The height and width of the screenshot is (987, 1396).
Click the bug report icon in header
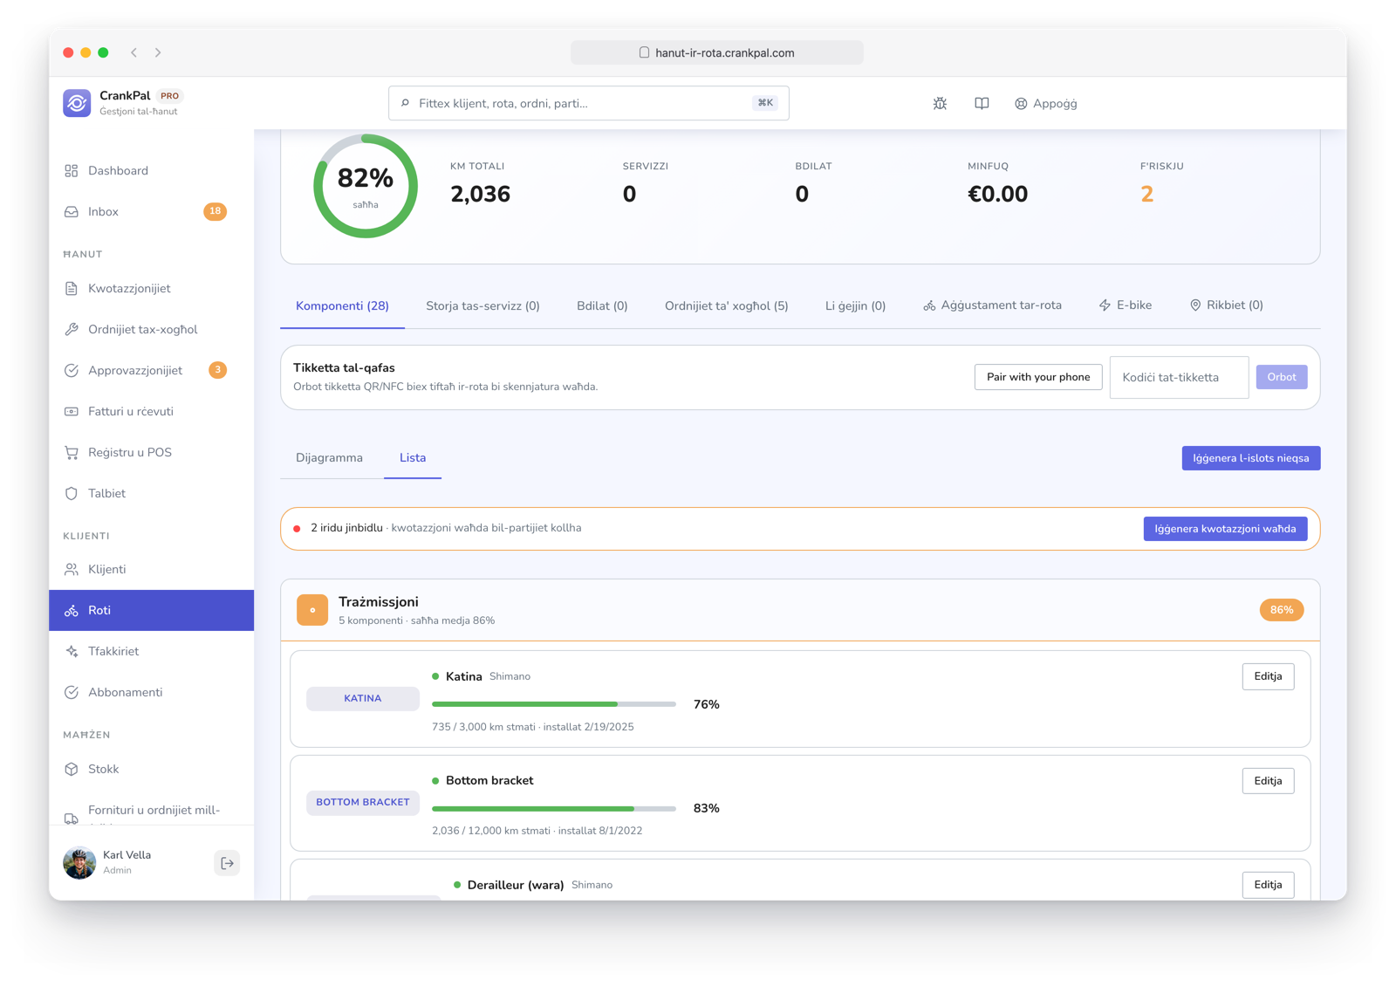coord(940,103)
